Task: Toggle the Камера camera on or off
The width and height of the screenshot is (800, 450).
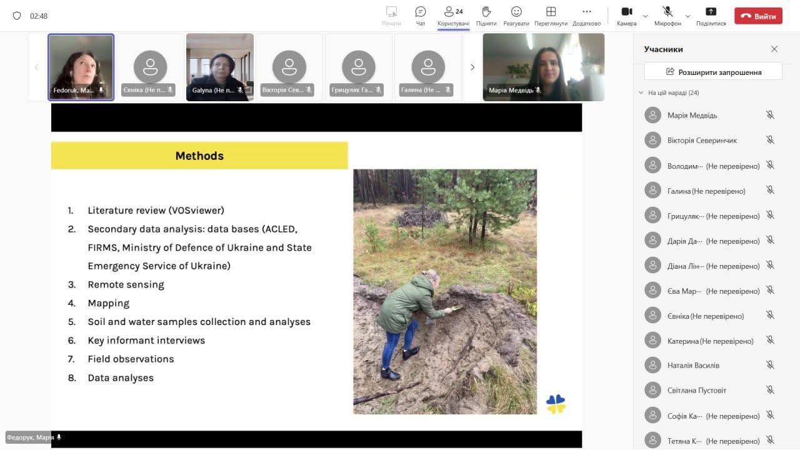Action: coord(627,12)
